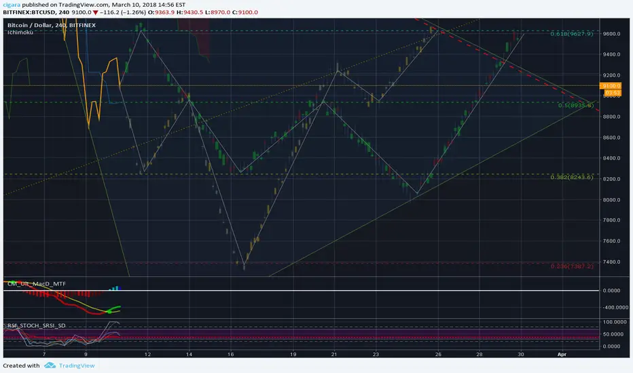This screenshot has width=633, height=373.
Task: Click the date label 30 on time axis
Action: click(521, 355)
